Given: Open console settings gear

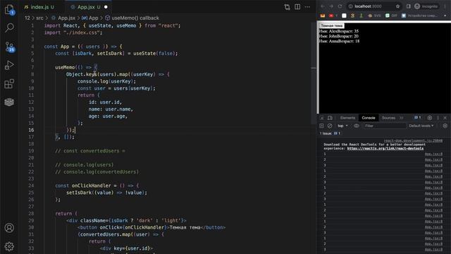Looking at the screenshot, I should pos(445,126).
